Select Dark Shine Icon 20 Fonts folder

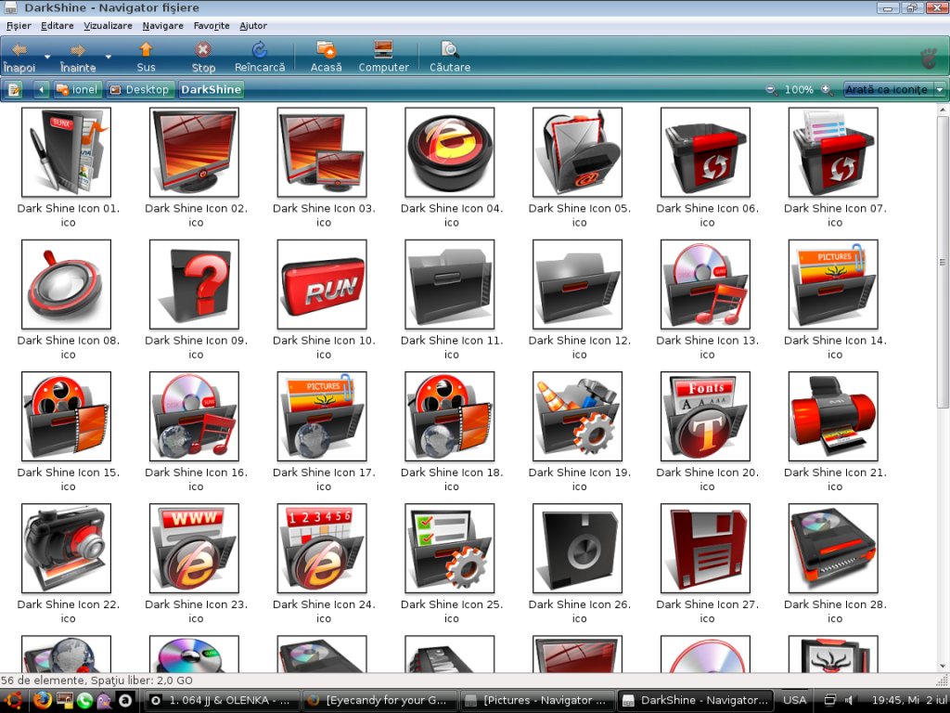[705, 417]
